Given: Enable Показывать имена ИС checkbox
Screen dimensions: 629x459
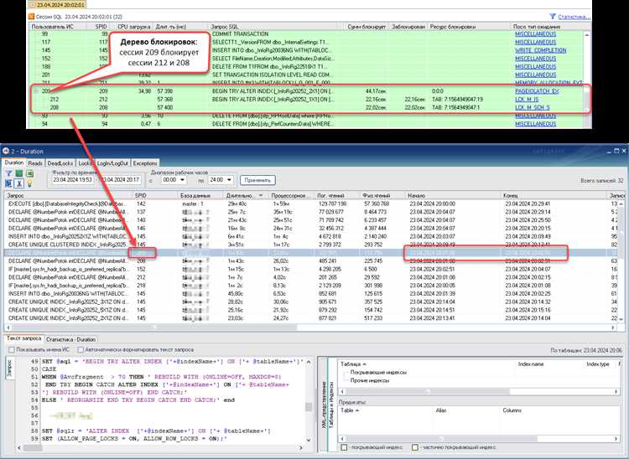Looking at the screenshot, I should 12,349.
